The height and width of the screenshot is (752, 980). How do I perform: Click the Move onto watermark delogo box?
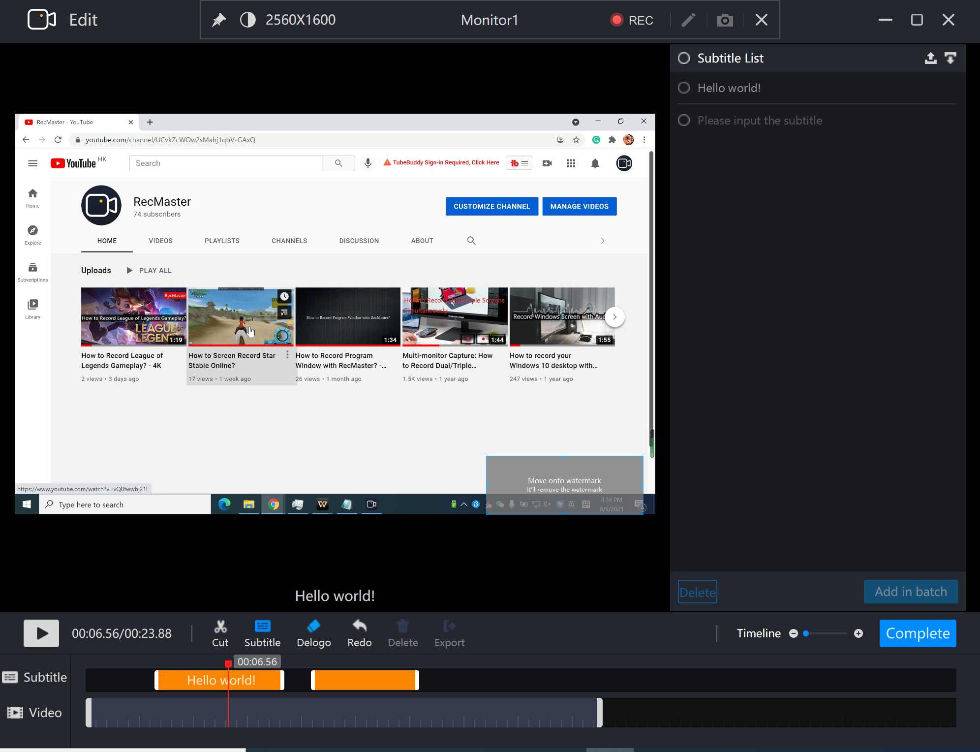(x=564, y=485)
